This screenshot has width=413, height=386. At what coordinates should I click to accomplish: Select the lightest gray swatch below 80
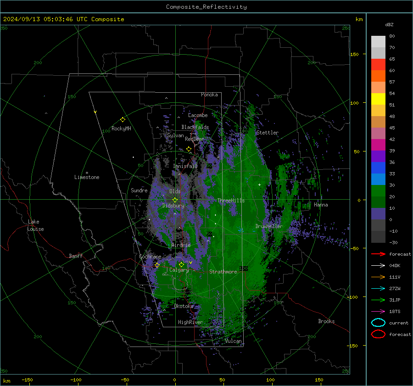point(378,42)
